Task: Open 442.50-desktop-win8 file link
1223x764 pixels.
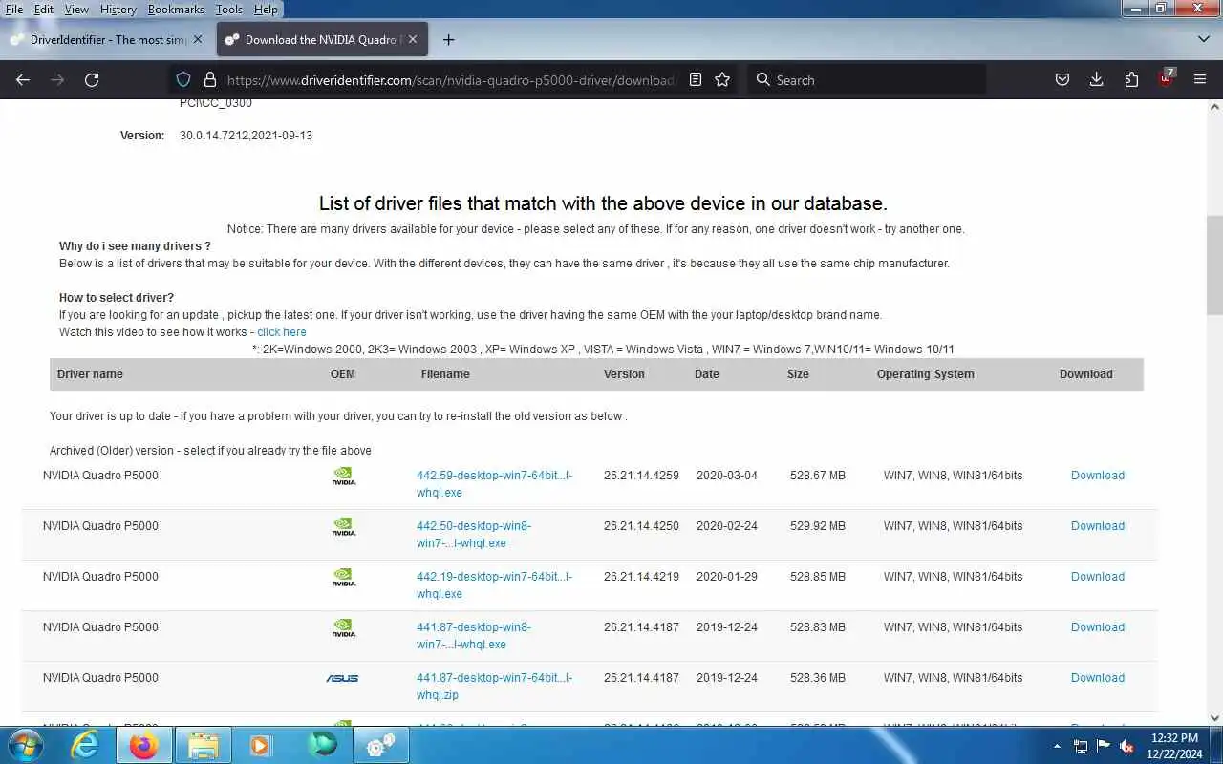Action: 474,535
